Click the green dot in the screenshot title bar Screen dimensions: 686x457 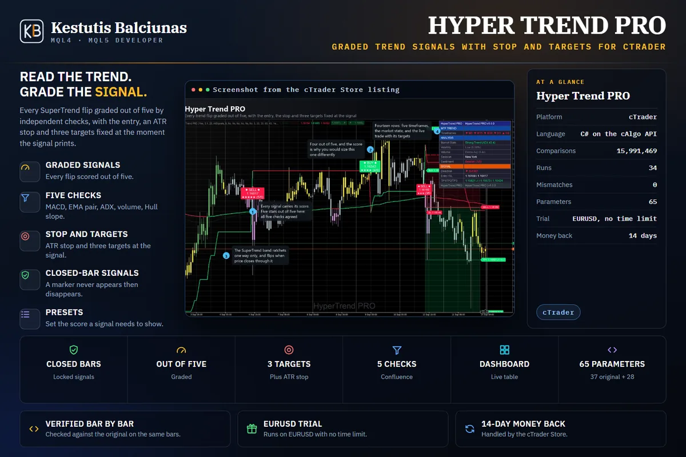[x=208, y=90]
